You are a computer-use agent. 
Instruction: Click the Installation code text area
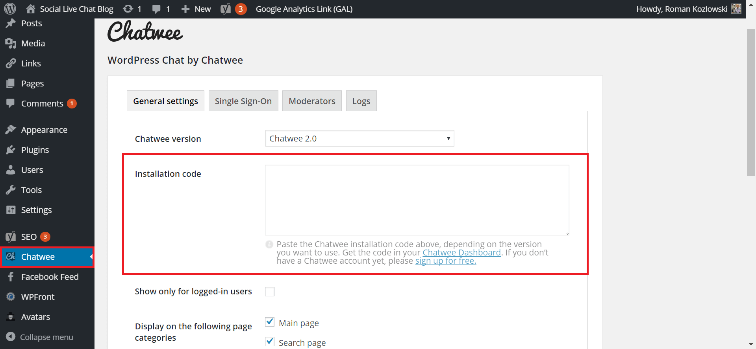coord(417,200)
